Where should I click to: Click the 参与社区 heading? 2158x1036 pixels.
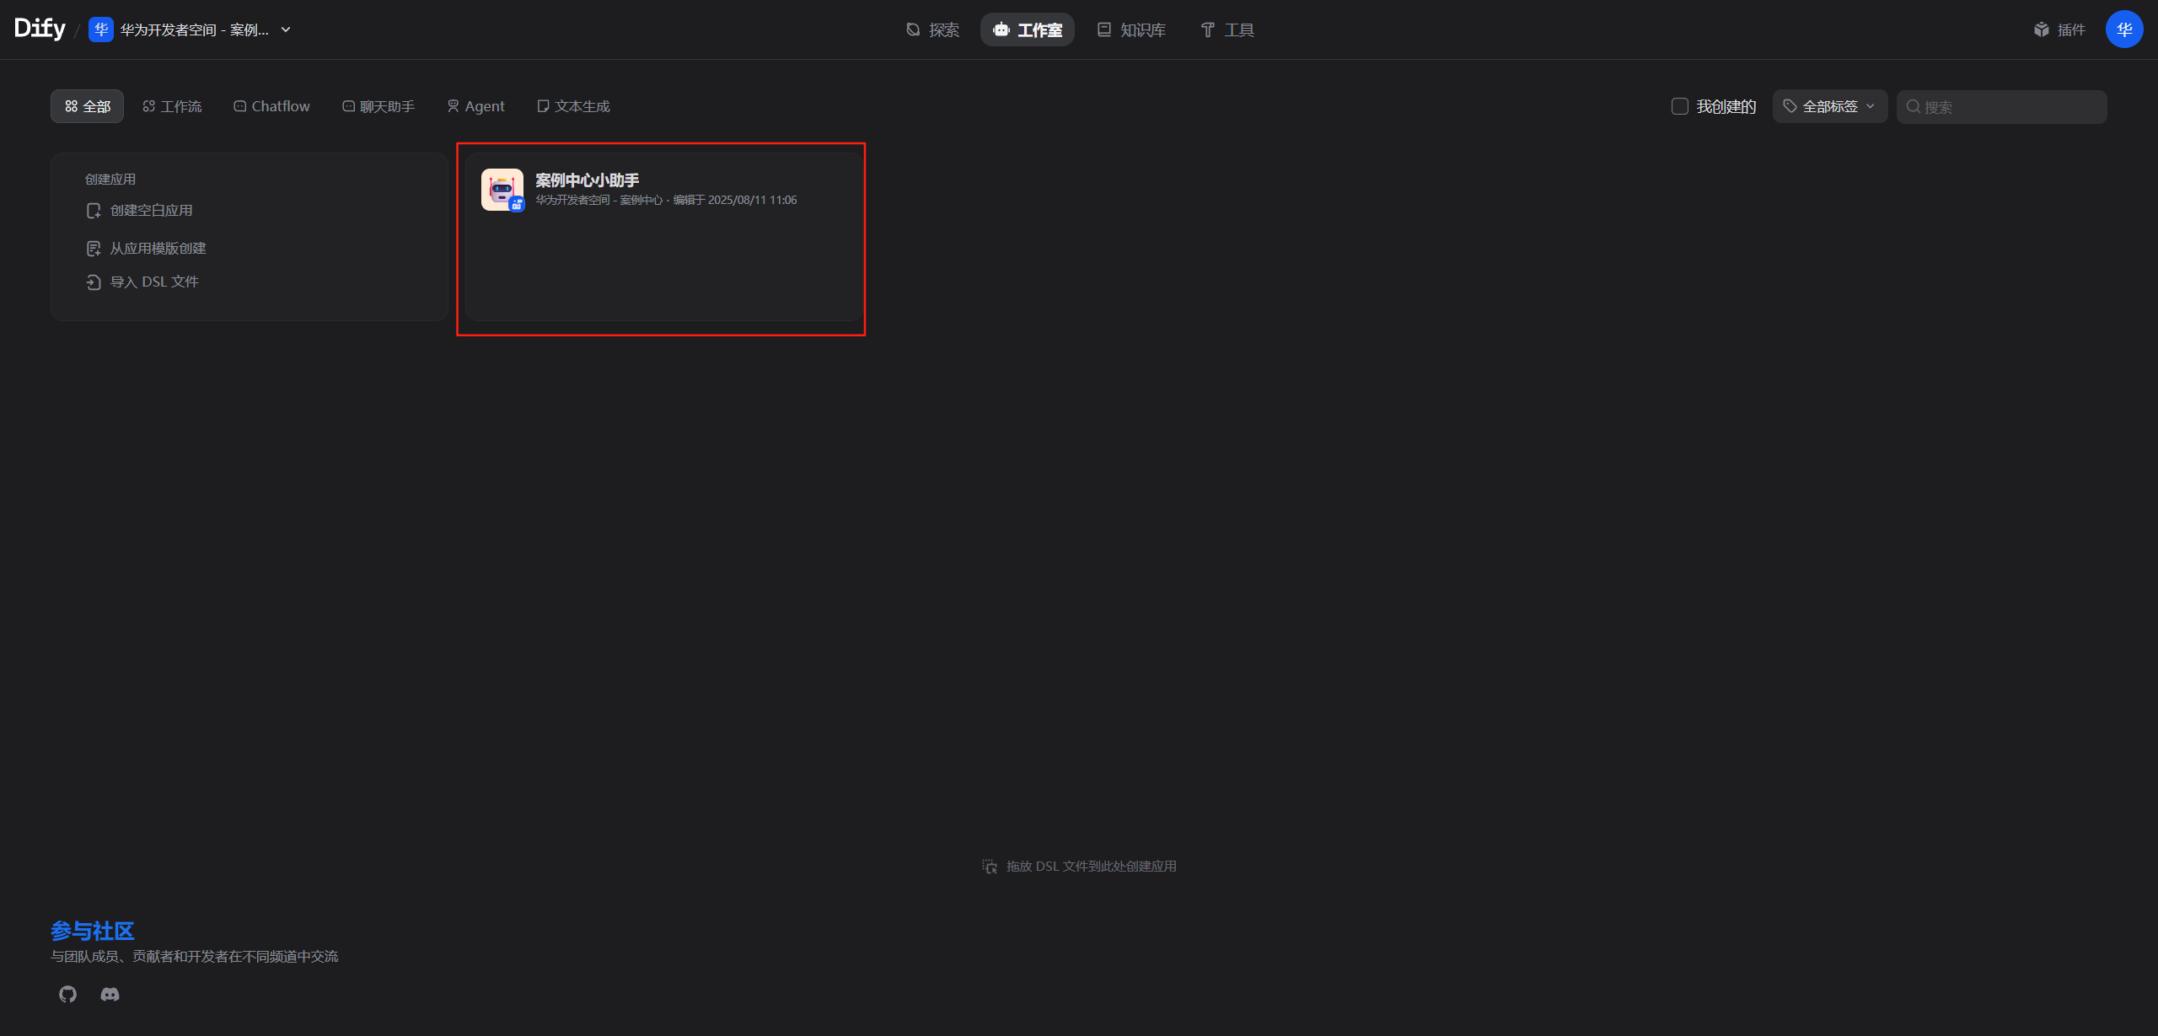click(93, 931)
